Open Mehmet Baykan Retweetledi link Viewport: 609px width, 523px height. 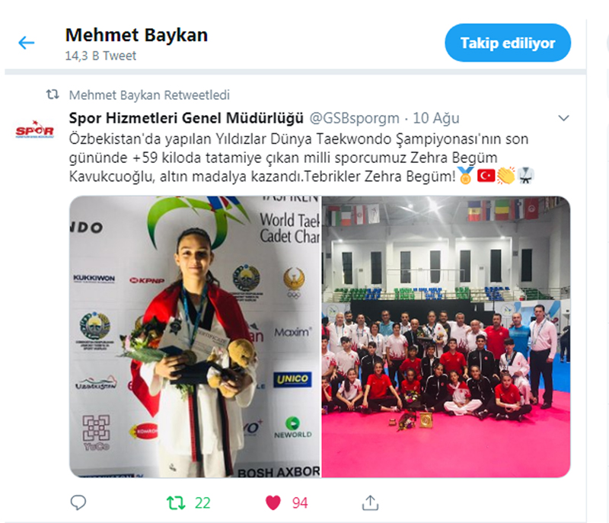pos(149,94)
